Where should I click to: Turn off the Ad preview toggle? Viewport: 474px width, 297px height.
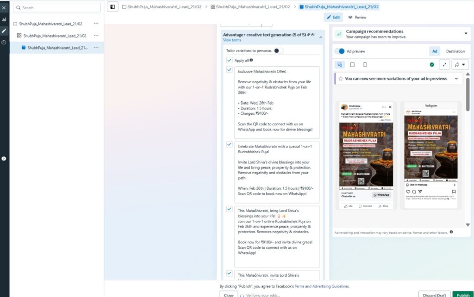[x=340, y=51]
